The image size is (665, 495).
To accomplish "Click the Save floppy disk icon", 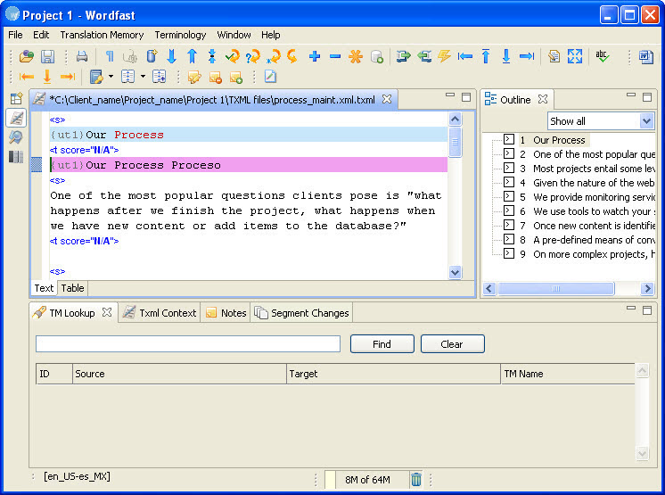I will tap(47, 56).
